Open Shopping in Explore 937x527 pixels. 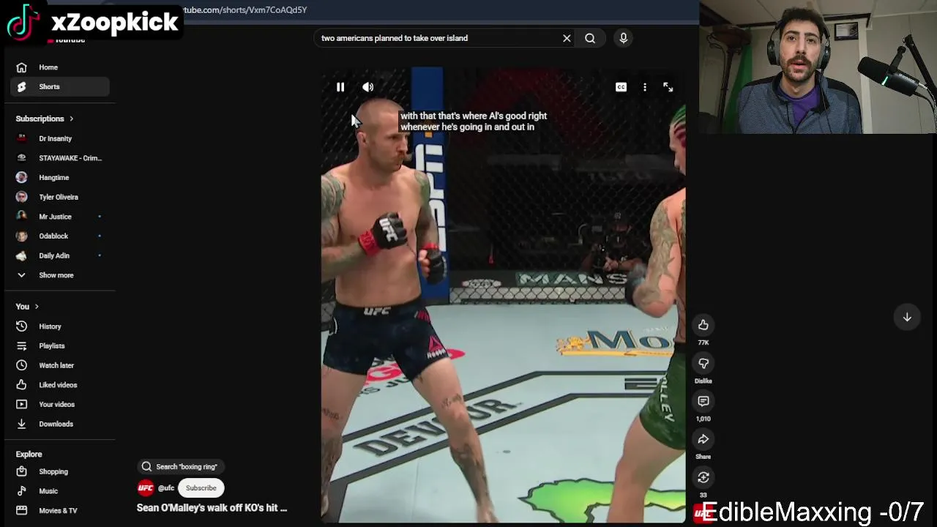click(x=60, y=471)
